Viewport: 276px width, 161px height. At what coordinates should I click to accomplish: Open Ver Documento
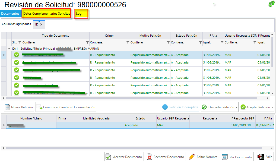click(x=237, y=157)
